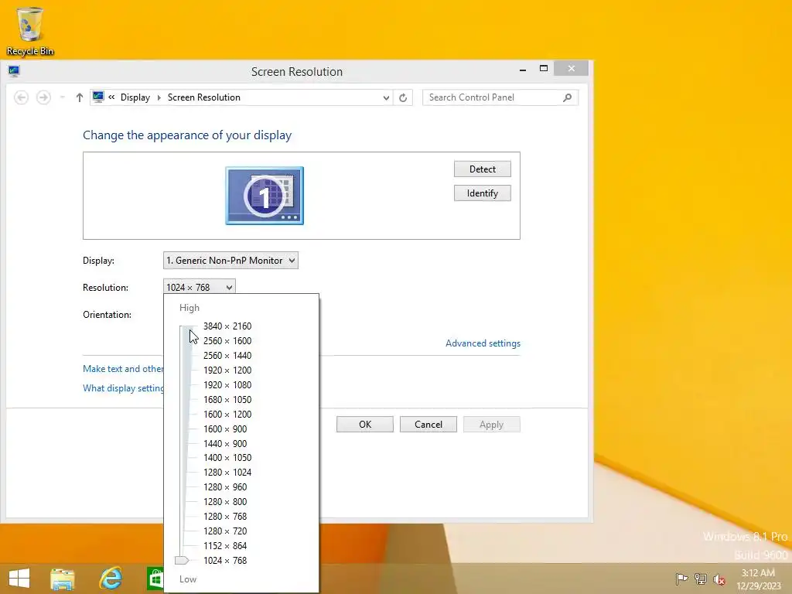Select 1280 × 800 resolution
This screenshot has width=792, height=594.
pyautogui.click(x=225, y=501)
